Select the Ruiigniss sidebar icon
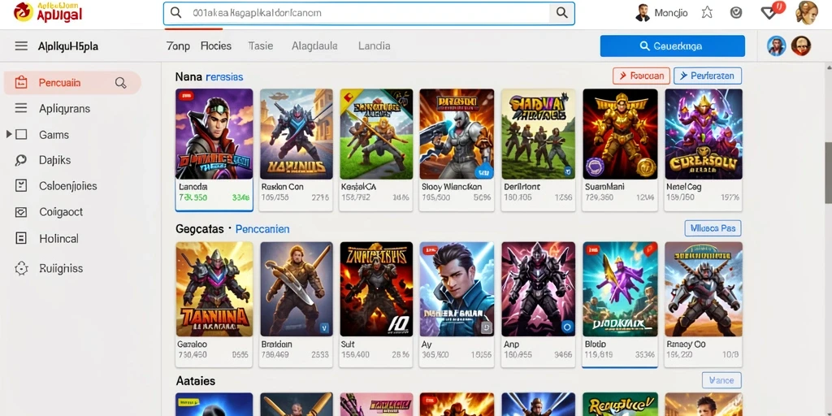Screen dimensions: 832x416 point(21,268)
